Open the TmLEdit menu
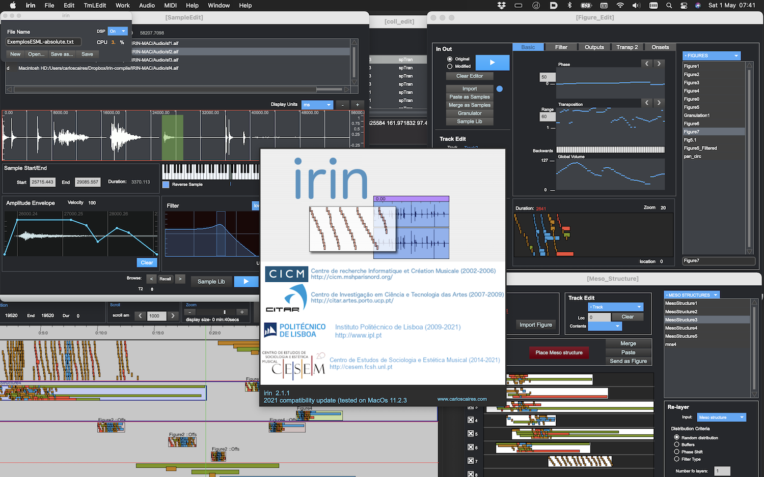 coord(95,6)
